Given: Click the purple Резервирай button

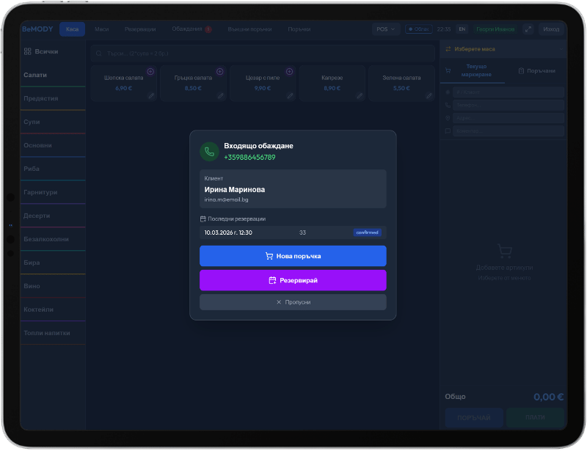Looking at the screenshot, I should point(293,280).
